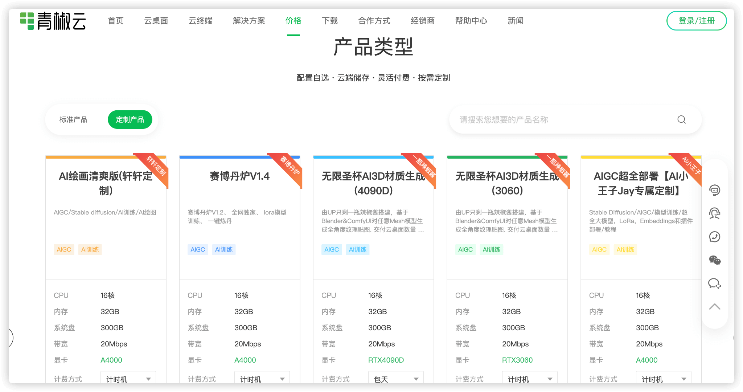Click the RTX3060 GPU value

pos(517,360)
